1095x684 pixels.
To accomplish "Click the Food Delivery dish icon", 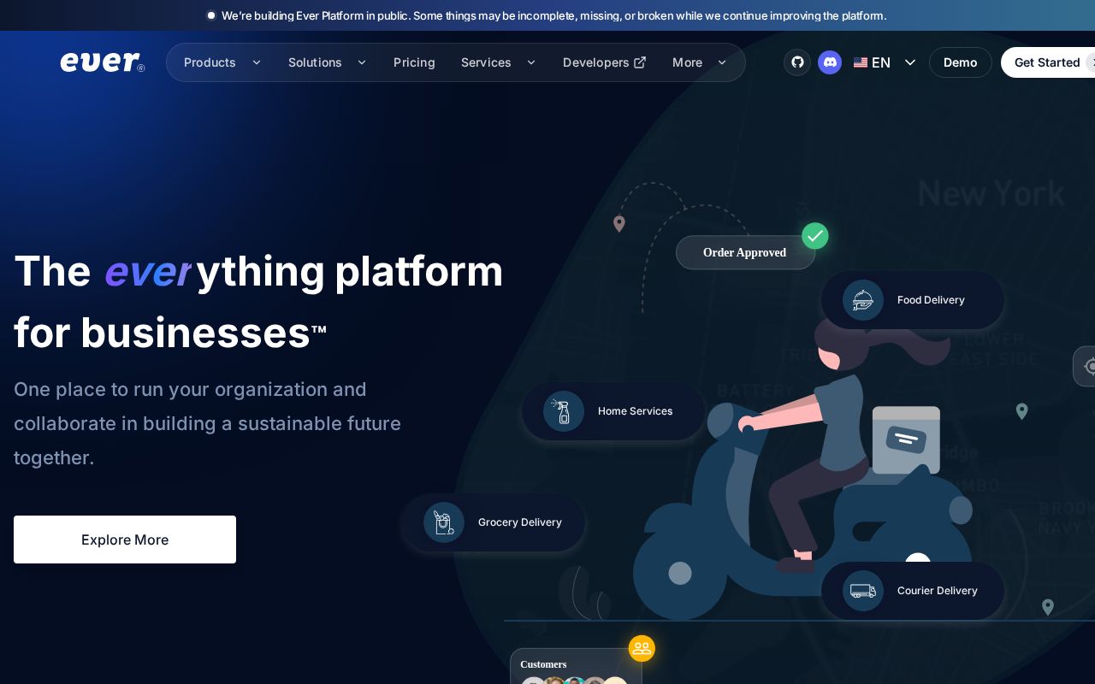I will click(x=863, y=300).
